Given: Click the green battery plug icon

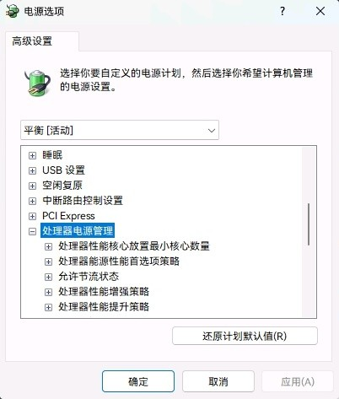Looking at the screenshot, I should click(38, 83).
